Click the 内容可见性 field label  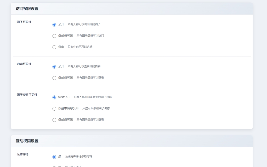(24, 64)
